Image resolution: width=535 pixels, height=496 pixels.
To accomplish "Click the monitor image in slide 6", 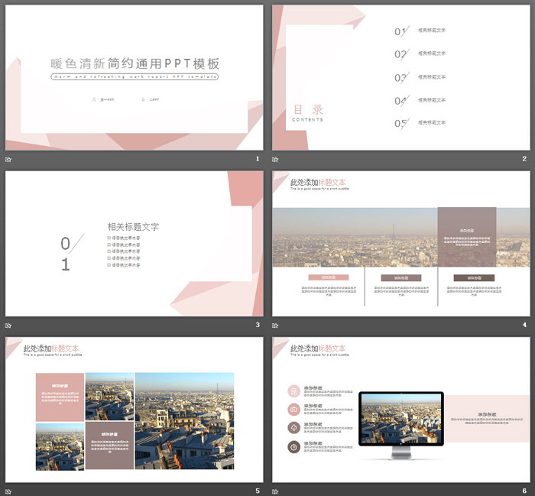I will 400,420.
